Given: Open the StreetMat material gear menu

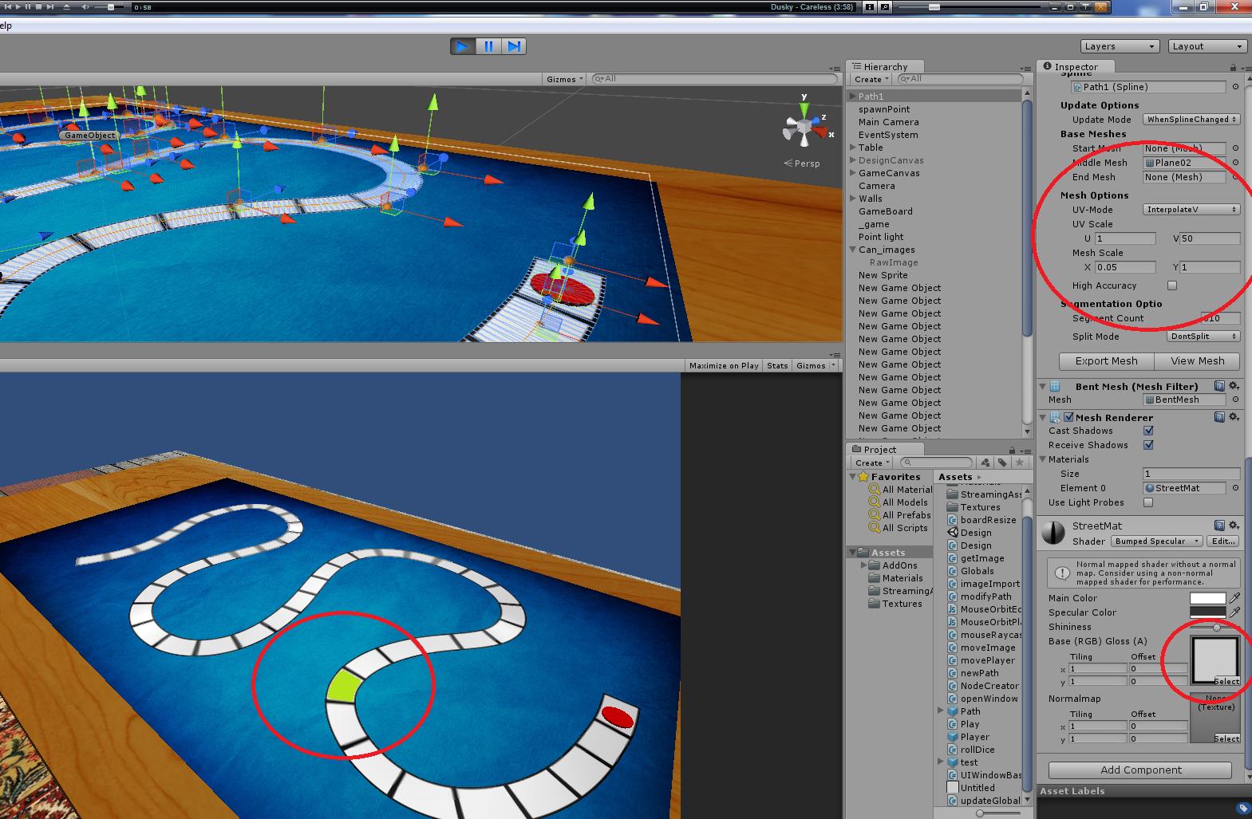Looking at the screenshot, I should [x=1234, y=526].
